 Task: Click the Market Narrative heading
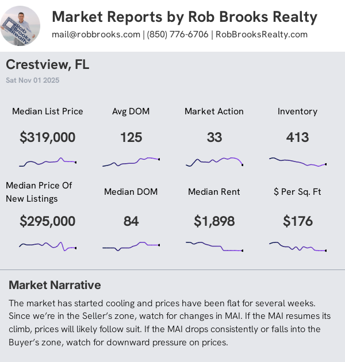click(x=55, y=285)
